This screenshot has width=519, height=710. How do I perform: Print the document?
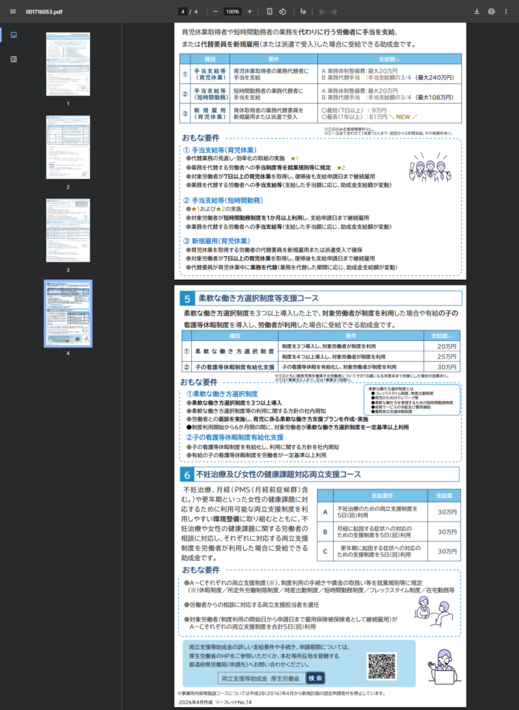tap(491, 11)
